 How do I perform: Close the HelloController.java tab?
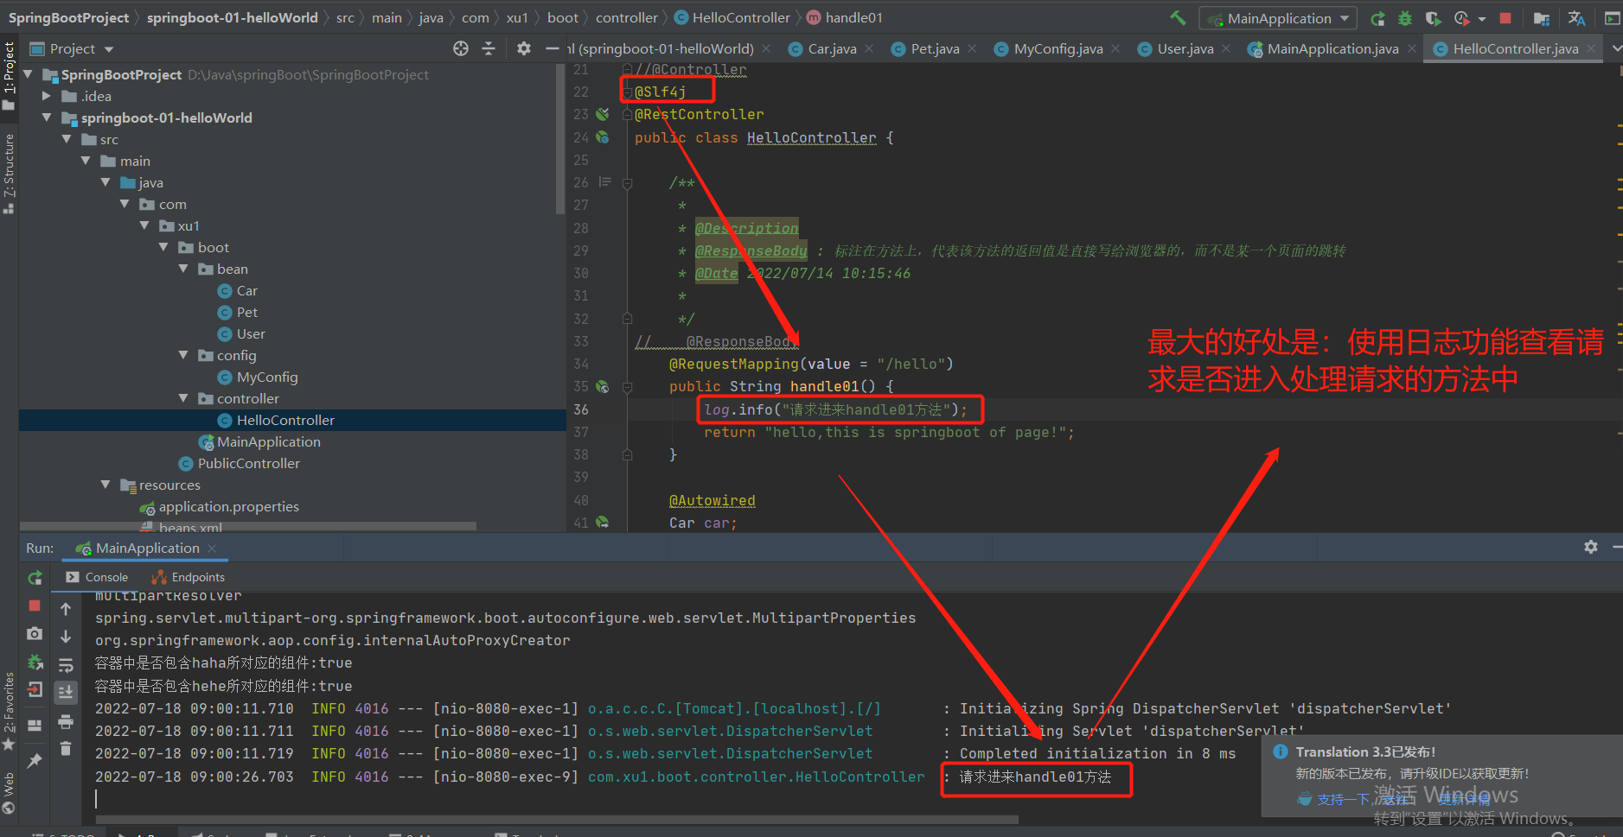point(1590,48)
